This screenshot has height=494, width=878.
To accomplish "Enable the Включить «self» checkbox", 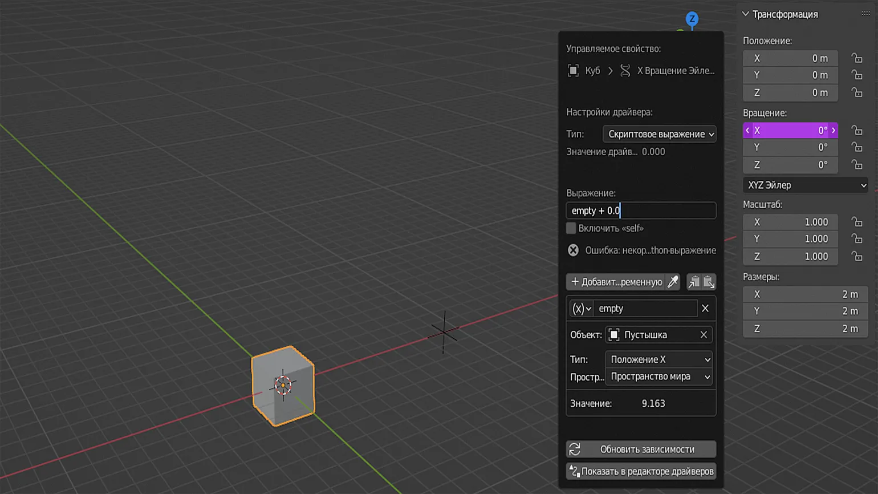I will (571, 228).
